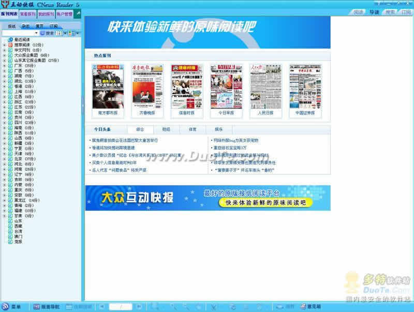Click the icon next to 上海
Image resolution: width=414 pixels, height=312 pixels.
pyautogui.click(x=10, y=92)
